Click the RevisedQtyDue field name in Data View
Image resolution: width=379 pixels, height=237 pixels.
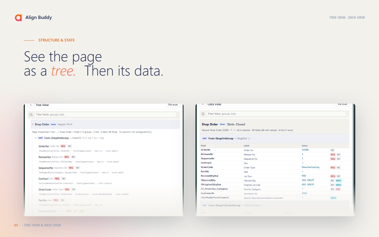tap(210, 176)
